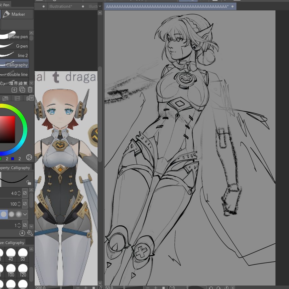Screen dimensions: 289x289
Task: Select no anti-aliasing option
Action: [x=4, y=214]
